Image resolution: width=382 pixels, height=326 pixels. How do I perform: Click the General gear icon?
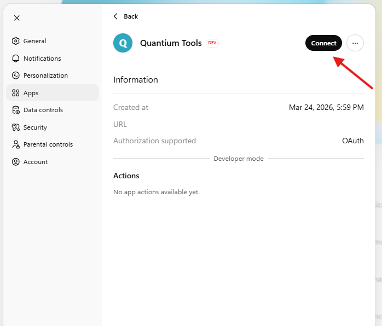[x=15, y=41]
